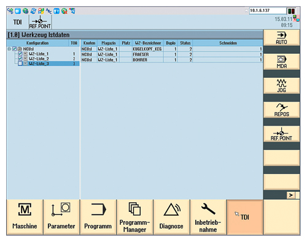Click the REF. POINT softkey on right
Viewport: 307px width, 242px height.
pyautogui.click(x=281, y=134)
